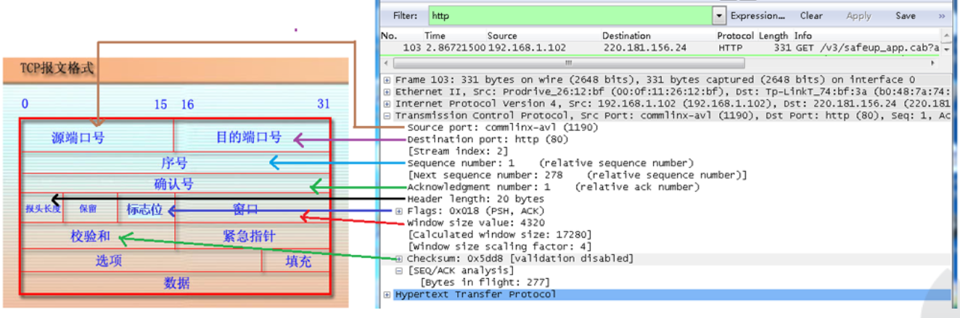Open the filter history dropdown arrow
960x318 pixels.
coord(719,15)
